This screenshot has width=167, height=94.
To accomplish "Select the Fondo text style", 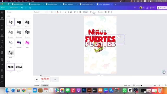I will [10, 53].
